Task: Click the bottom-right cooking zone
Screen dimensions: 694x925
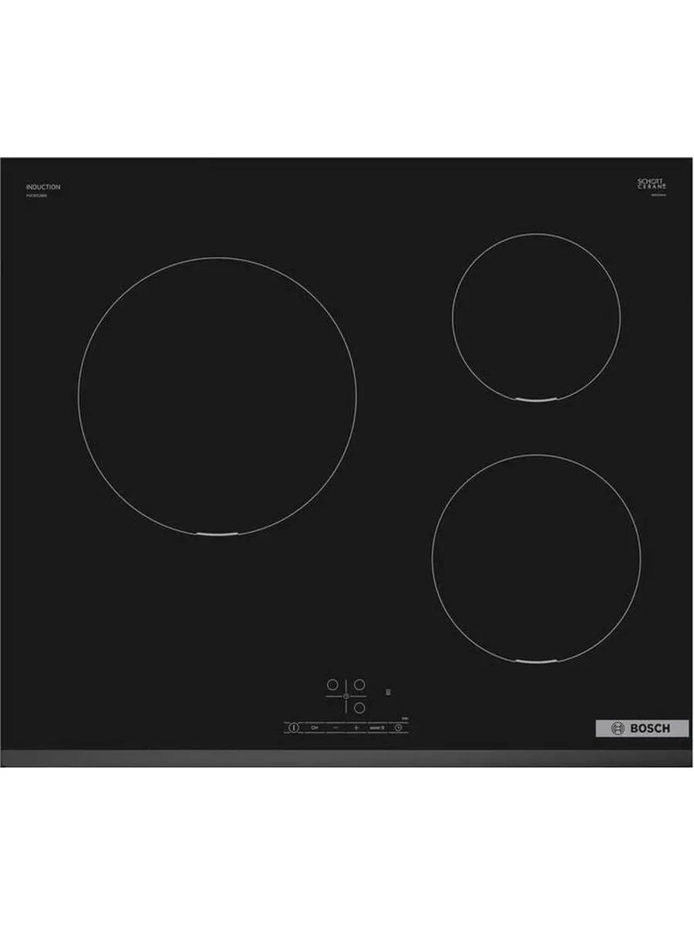Action: click(x=536, y=557)
